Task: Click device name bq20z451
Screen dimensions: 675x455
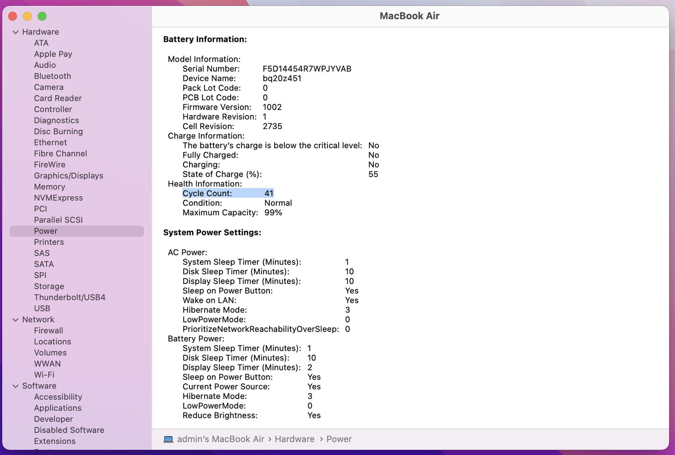Action: [x=282, y=78]
